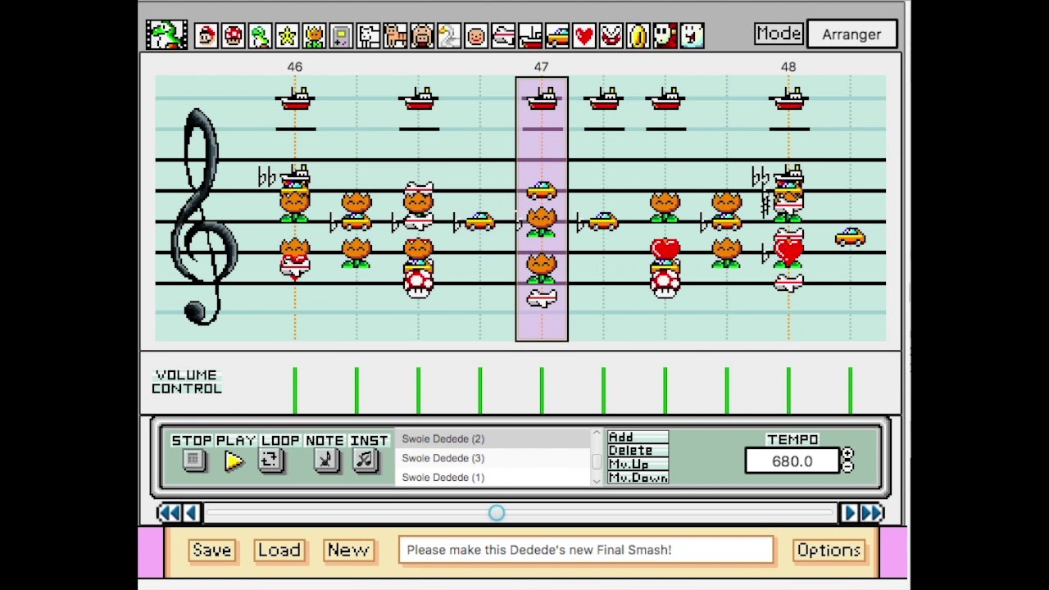Increase tempo with the plus button

click(x=847, y=454)
